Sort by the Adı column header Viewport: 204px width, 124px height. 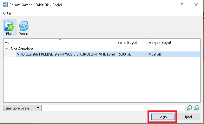(x=60, y=43)
